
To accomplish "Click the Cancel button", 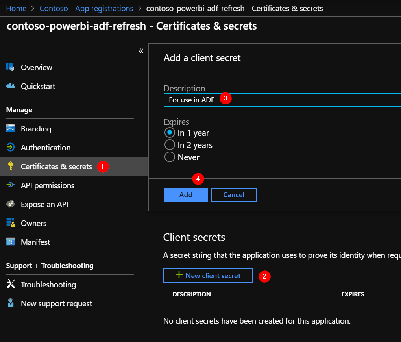I will pyautogui.click(x=234, y=195).
